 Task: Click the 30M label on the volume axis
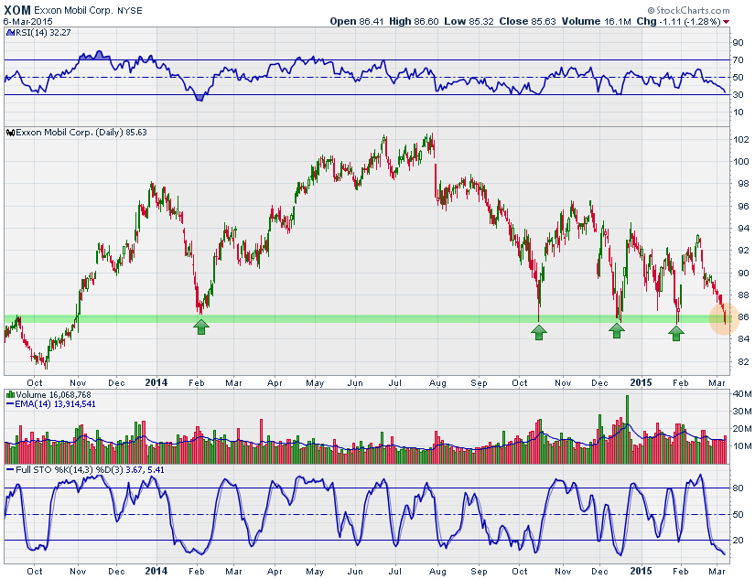coord(741,412)
